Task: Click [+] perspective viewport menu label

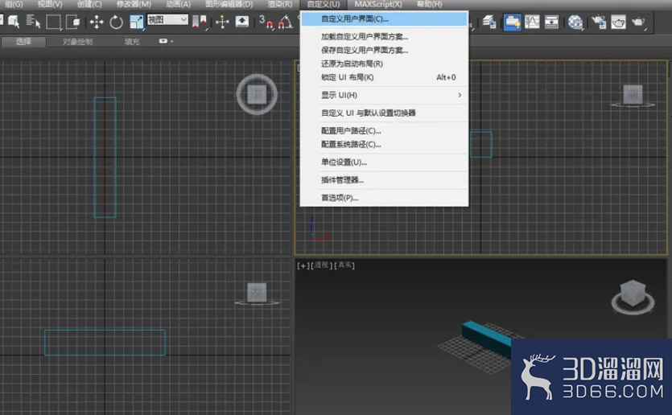Action: pos(303,265)
